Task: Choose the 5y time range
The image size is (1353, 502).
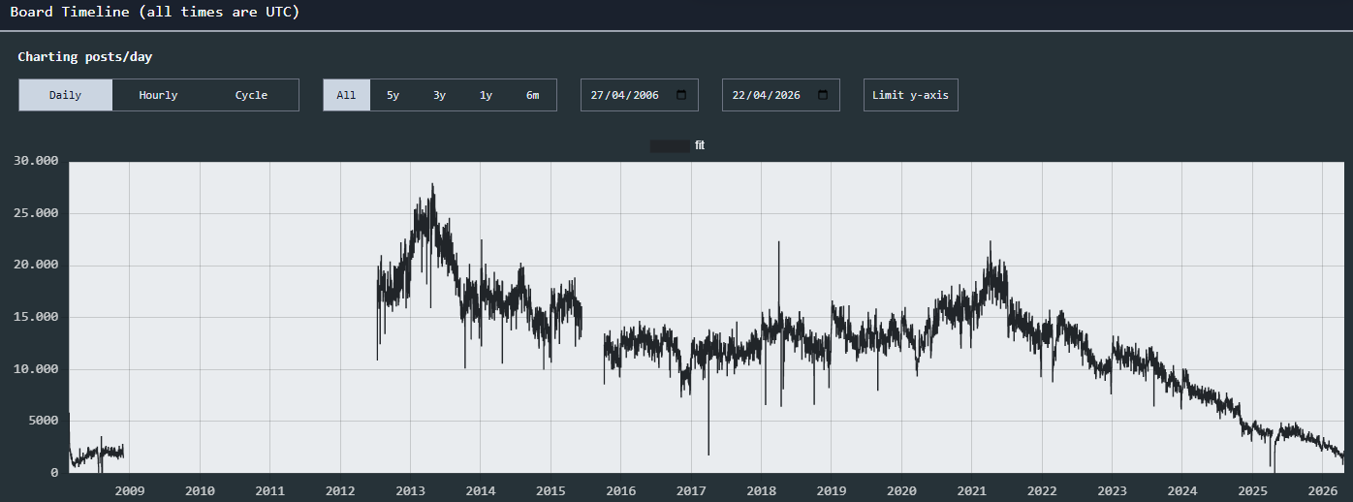Action: [x=393, y=95]
